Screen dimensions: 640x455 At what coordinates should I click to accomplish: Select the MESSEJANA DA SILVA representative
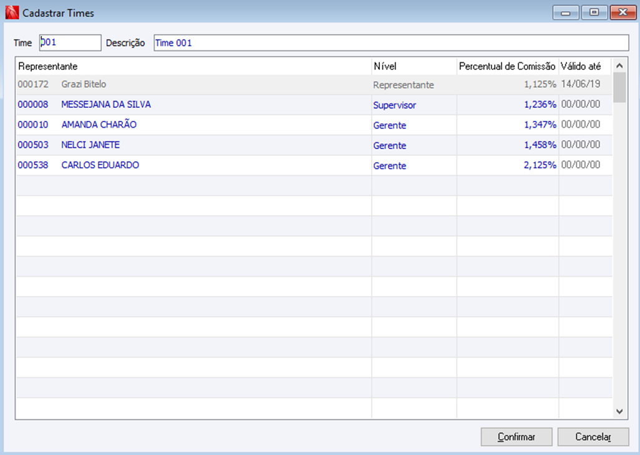coord(106,104)
